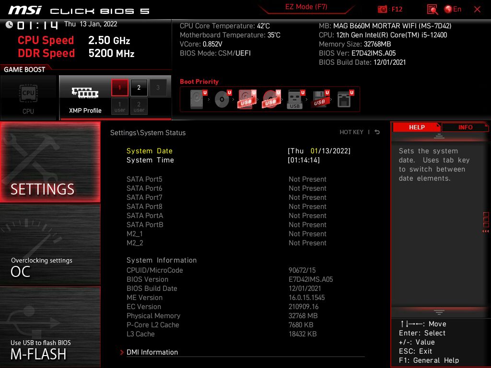Viewport: 491px width, 368px height.
Task: Open the SETTINGS section
Action: point(50,162)
